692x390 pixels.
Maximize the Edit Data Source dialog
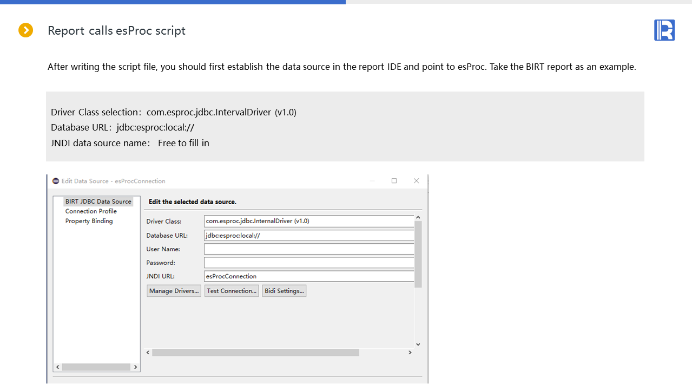pyautogui.click(x=394, y=181)
